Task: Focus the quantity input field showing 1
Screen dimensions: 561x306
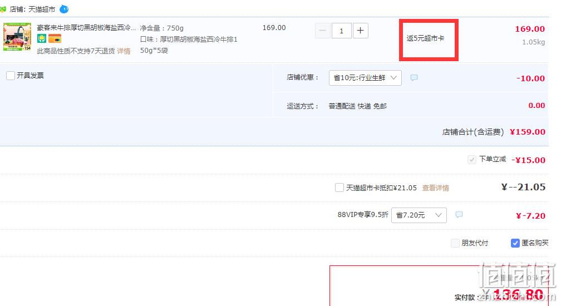Action: [341, 31]
